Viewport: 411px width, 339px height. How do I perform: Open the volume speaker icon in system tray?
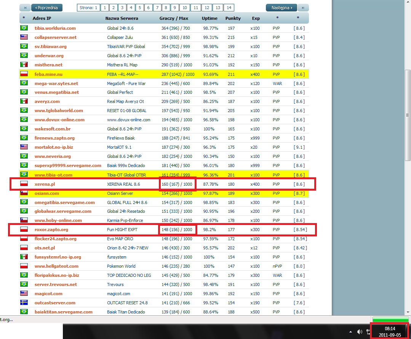[x=359, y=332]
